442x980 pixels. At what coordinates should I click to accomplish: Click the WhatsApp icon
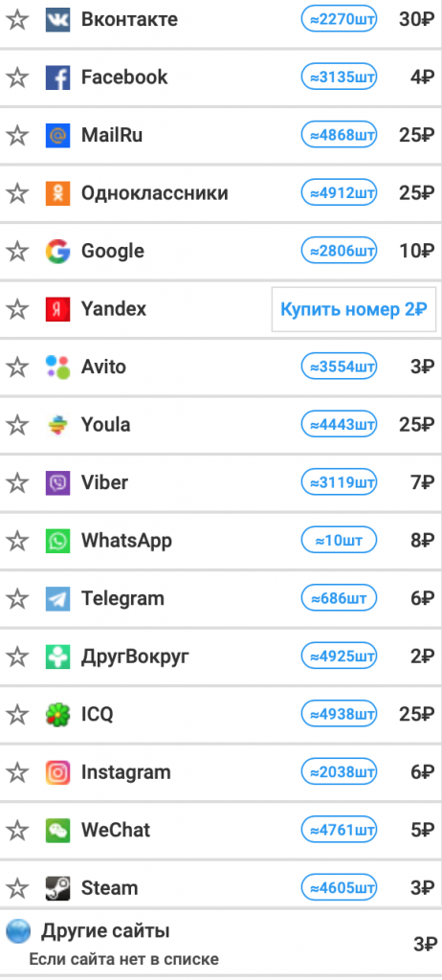(x=57, y=541)
